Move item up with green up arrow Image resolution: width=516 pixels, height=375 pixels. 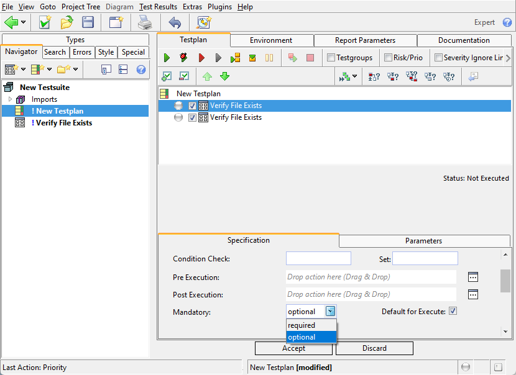click(x=207, y=76)
